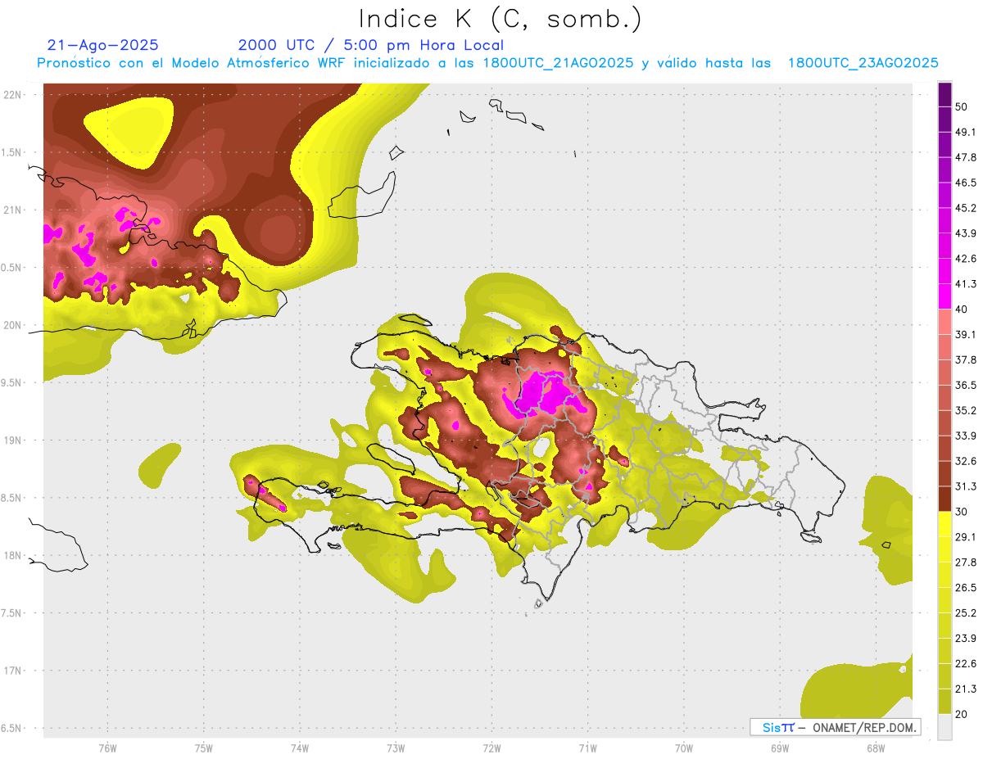Click the WRF forecast description line

click(x=487, y=63)
